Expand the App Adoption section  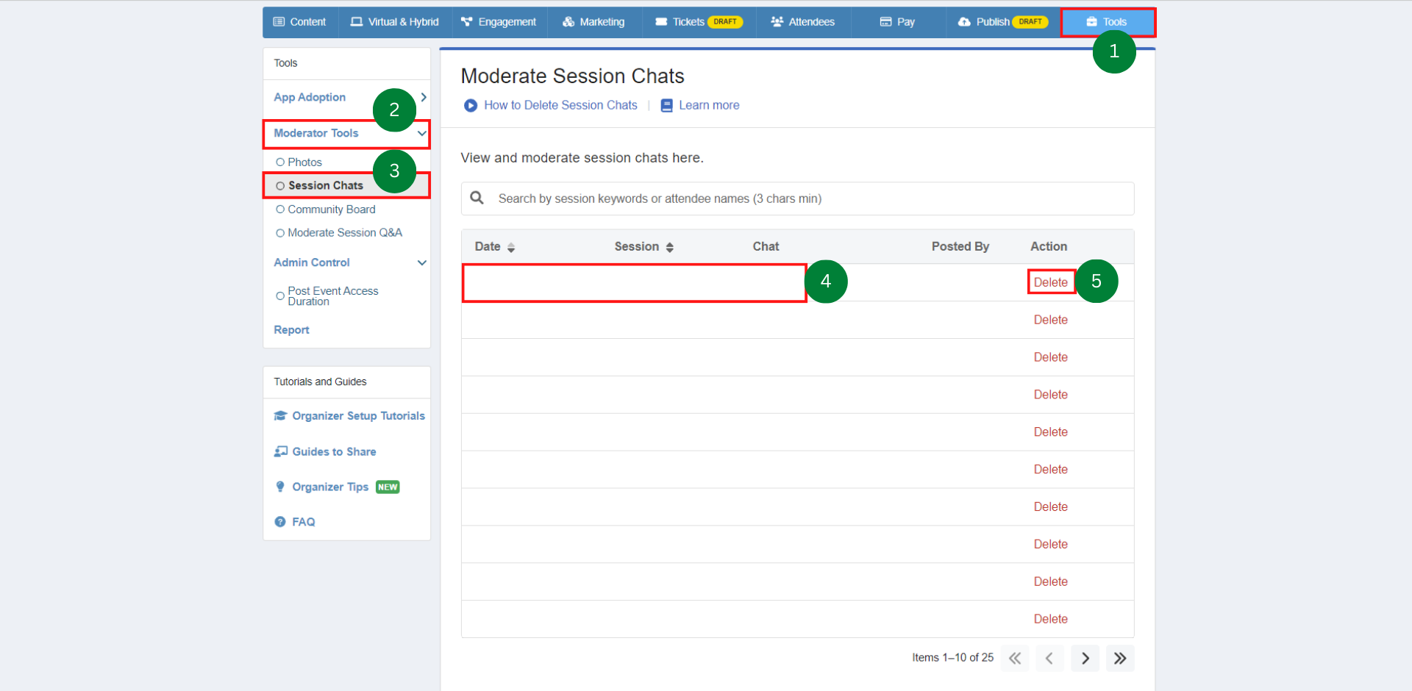423,96
